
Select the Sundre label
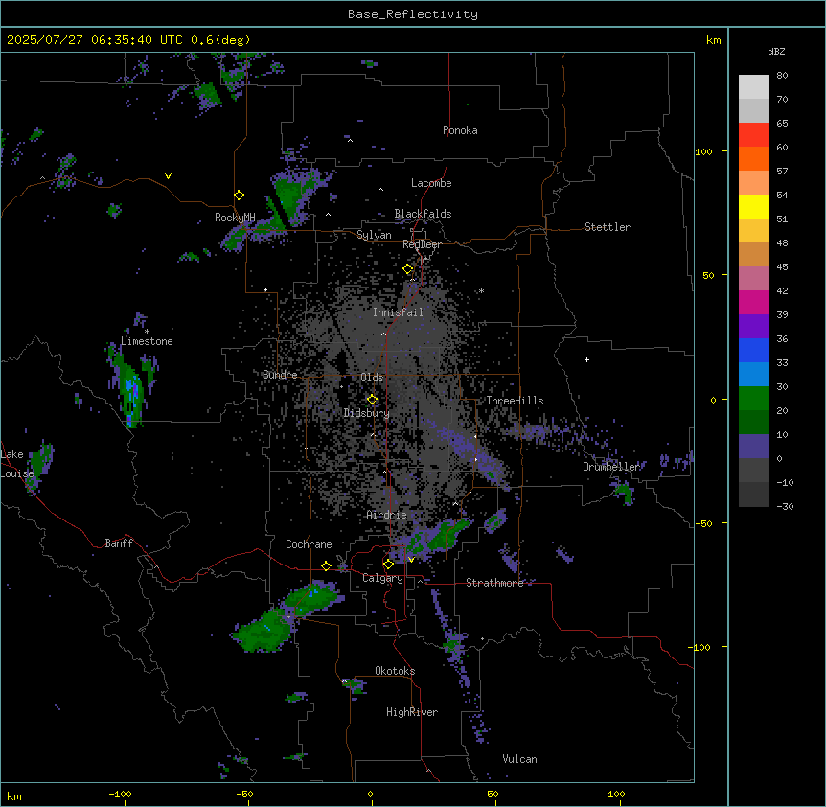point(280,375)
